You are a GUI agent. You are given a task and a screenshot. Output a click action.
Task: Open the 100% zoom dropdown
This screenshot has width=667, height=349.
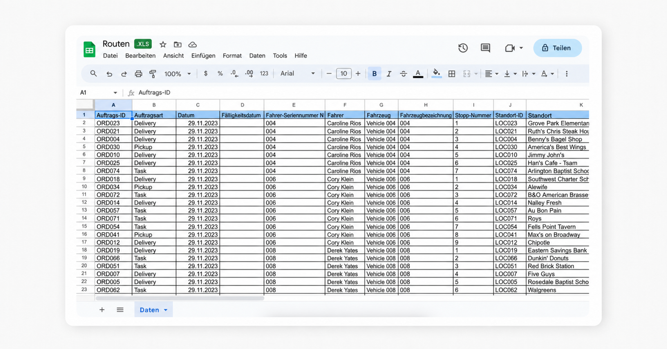tap(177, 74)
